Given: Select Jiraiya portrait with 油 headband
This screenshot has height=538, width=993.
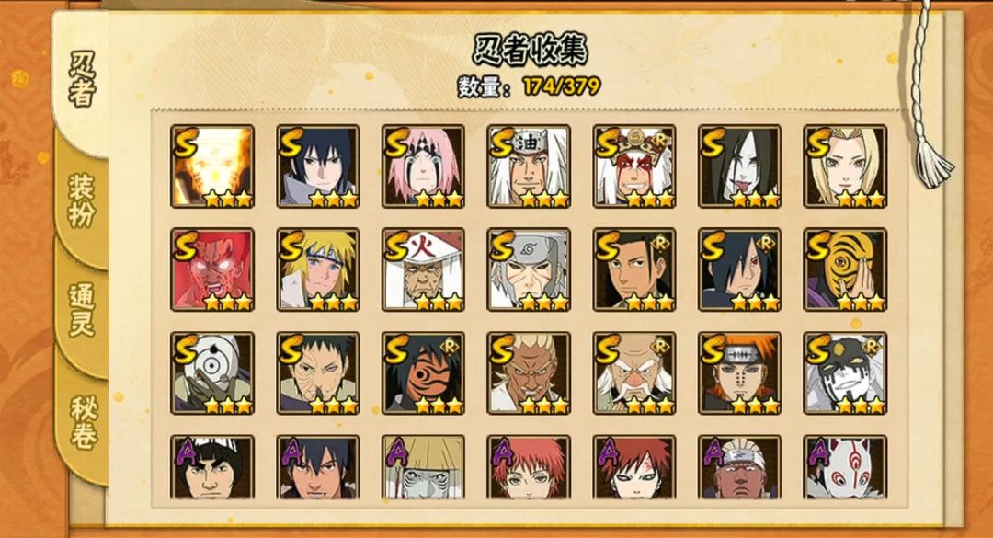Looking at the screenshot, I should click(x=529, y=166).
